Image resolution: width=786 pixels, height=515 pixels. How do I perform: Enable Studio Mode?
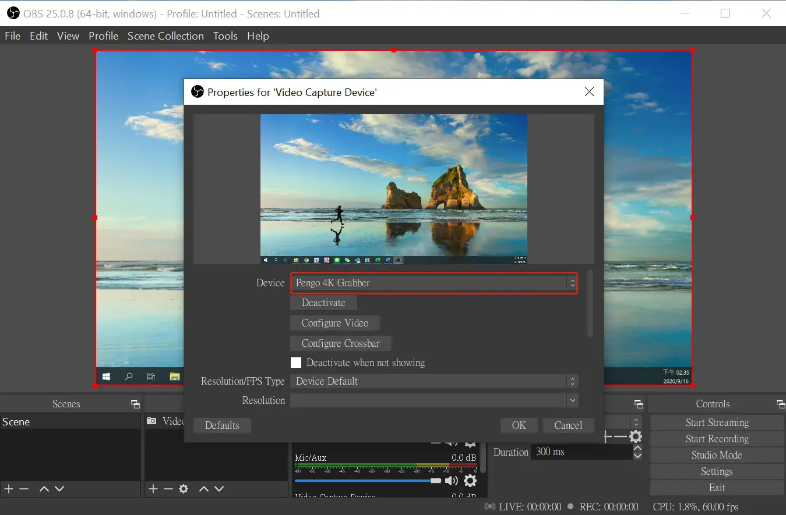click(x=717, y=454)
